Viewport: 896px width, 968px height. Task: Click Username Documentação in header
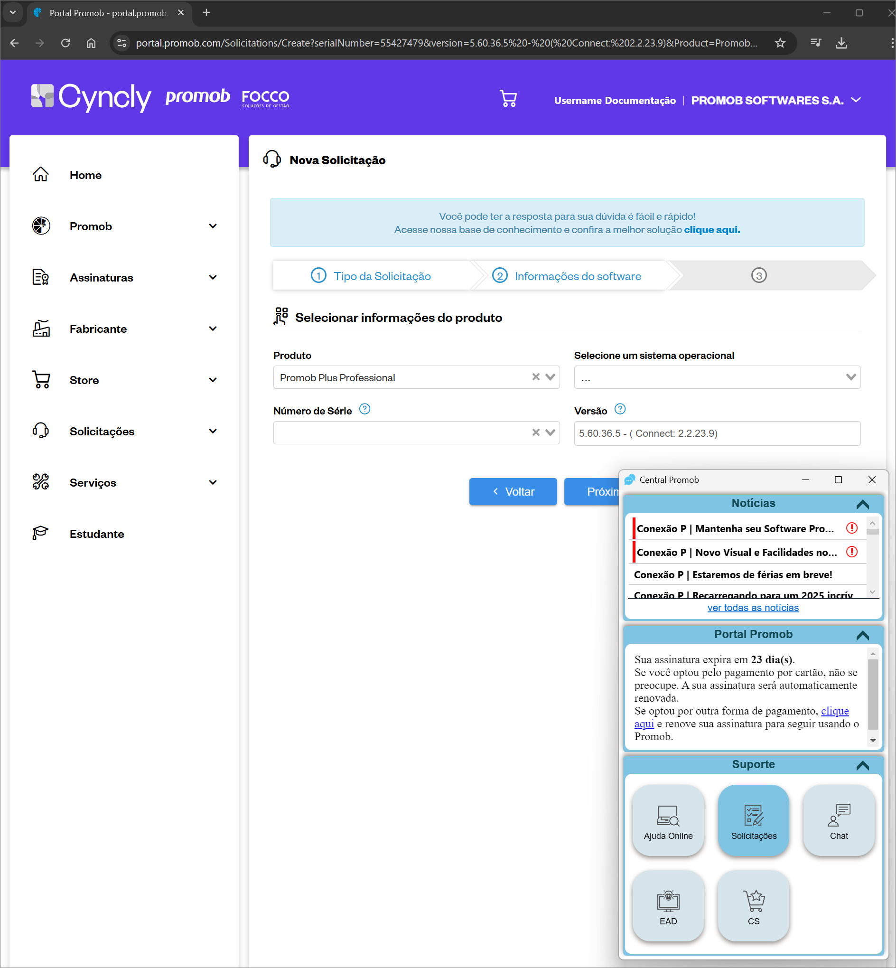point(615,100)
